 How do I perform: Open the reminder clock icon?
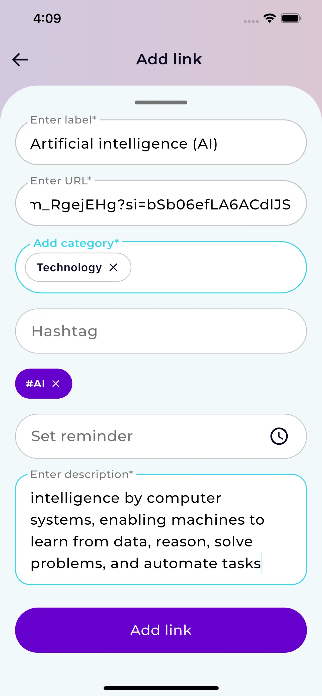tap(279, 436)
